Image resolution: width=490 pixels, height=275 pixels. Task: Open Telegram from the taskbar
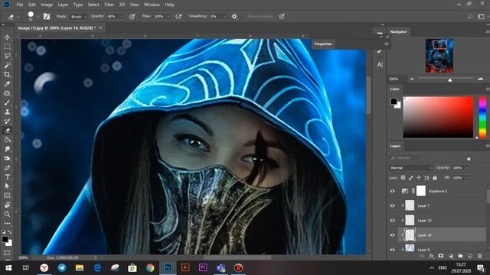(x=61, y=267)
